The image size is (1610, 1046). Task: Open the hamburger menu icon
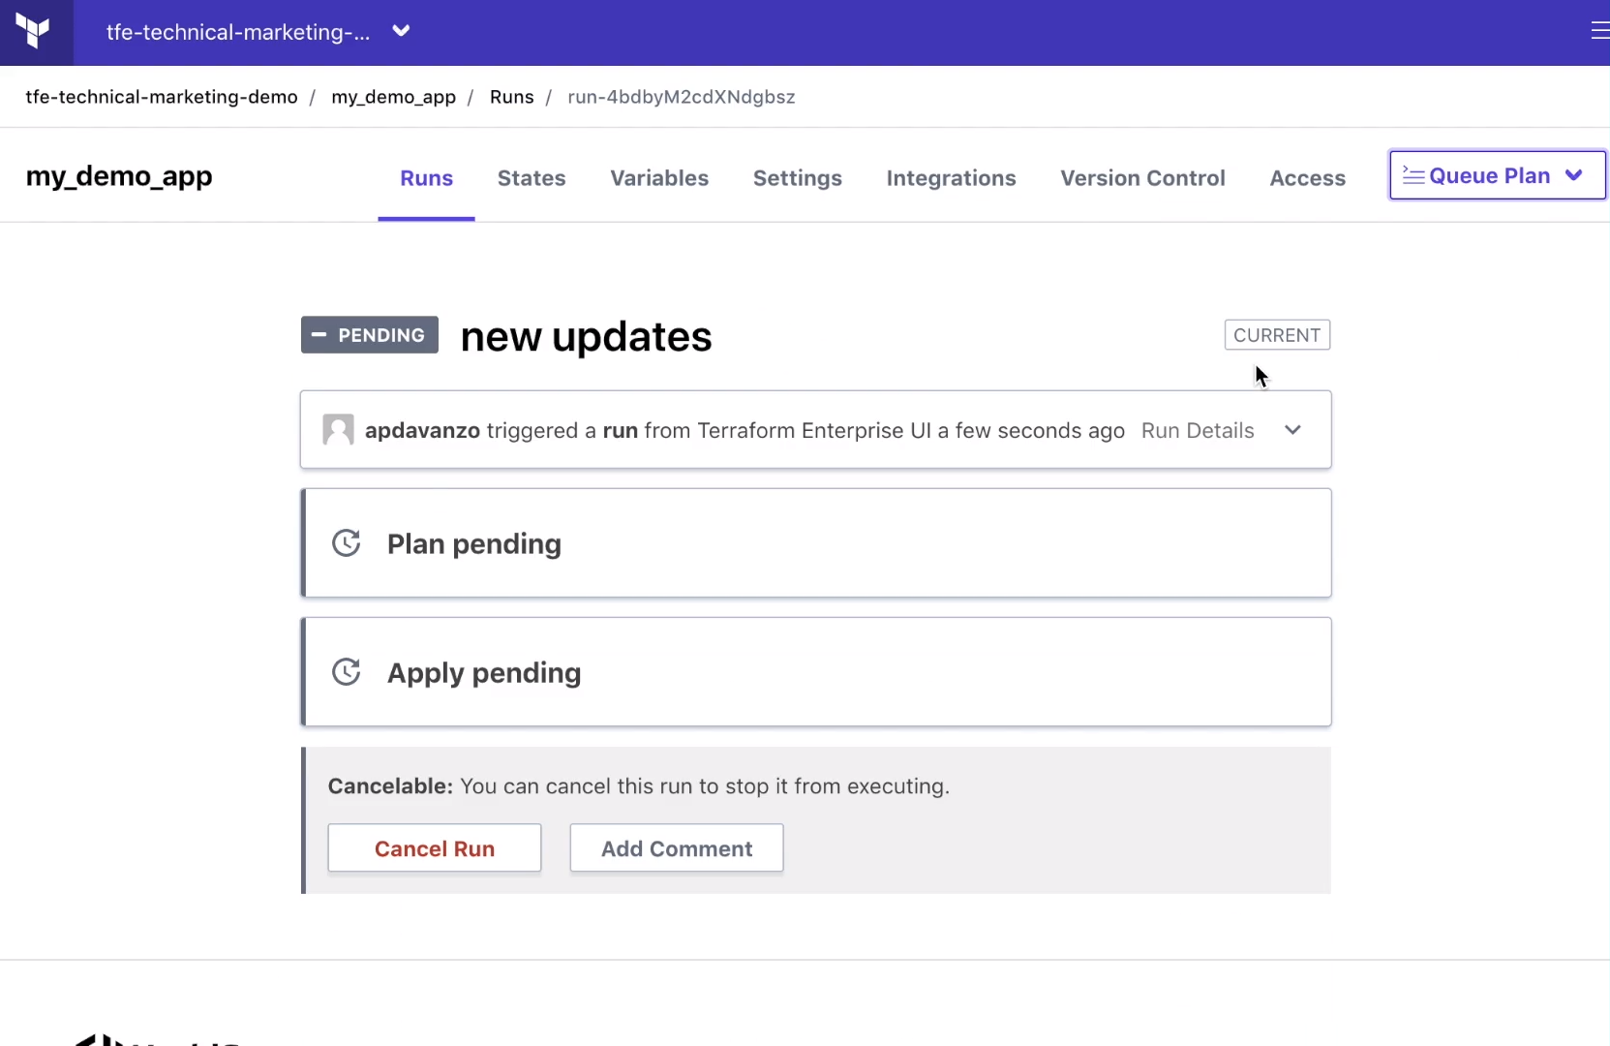tap(1598, 32)
